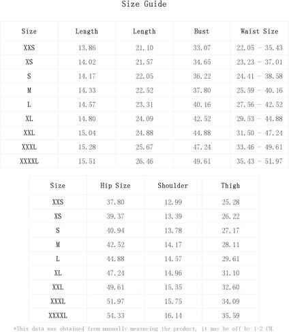
Task: Click length value 26.46 for XXXXL
Action: pos(144,161)
